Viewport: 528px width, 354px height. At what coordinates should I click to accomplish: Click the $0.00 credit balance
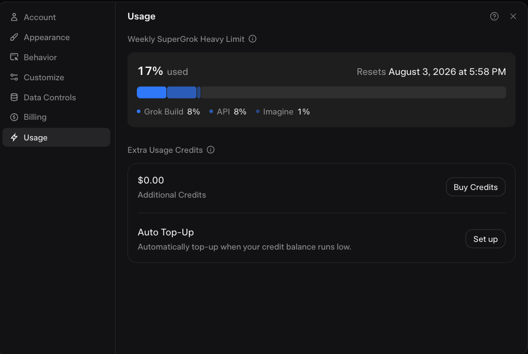(x=151, y=180)
